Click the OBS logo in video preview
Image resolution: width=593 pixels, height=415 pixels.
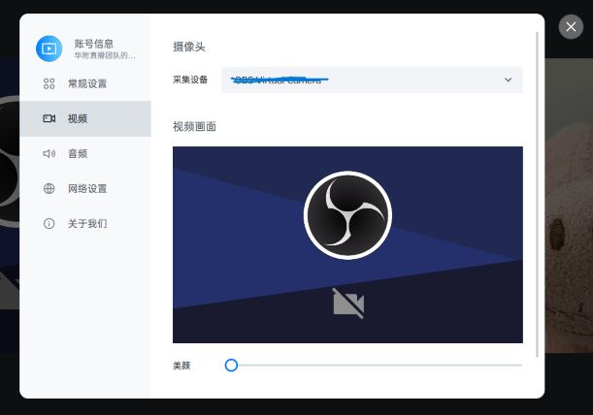click(347, 215)
